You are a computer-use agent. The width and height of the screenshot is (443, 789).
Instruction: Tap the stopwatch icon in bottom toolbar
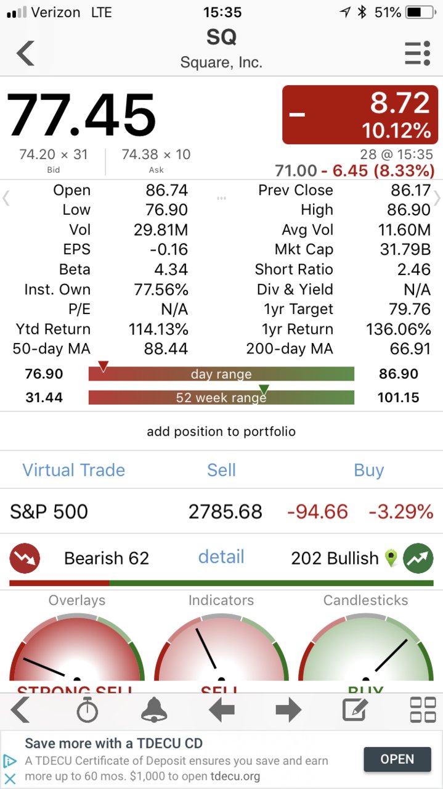tap(87, 710)
